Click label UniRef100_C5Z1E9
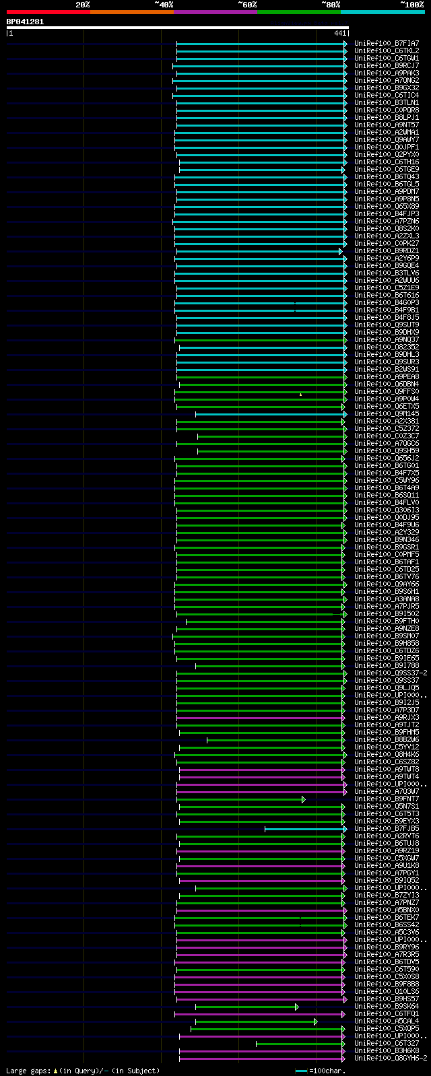The width and height of the screenshot is (431, 1076). (387, 288)
